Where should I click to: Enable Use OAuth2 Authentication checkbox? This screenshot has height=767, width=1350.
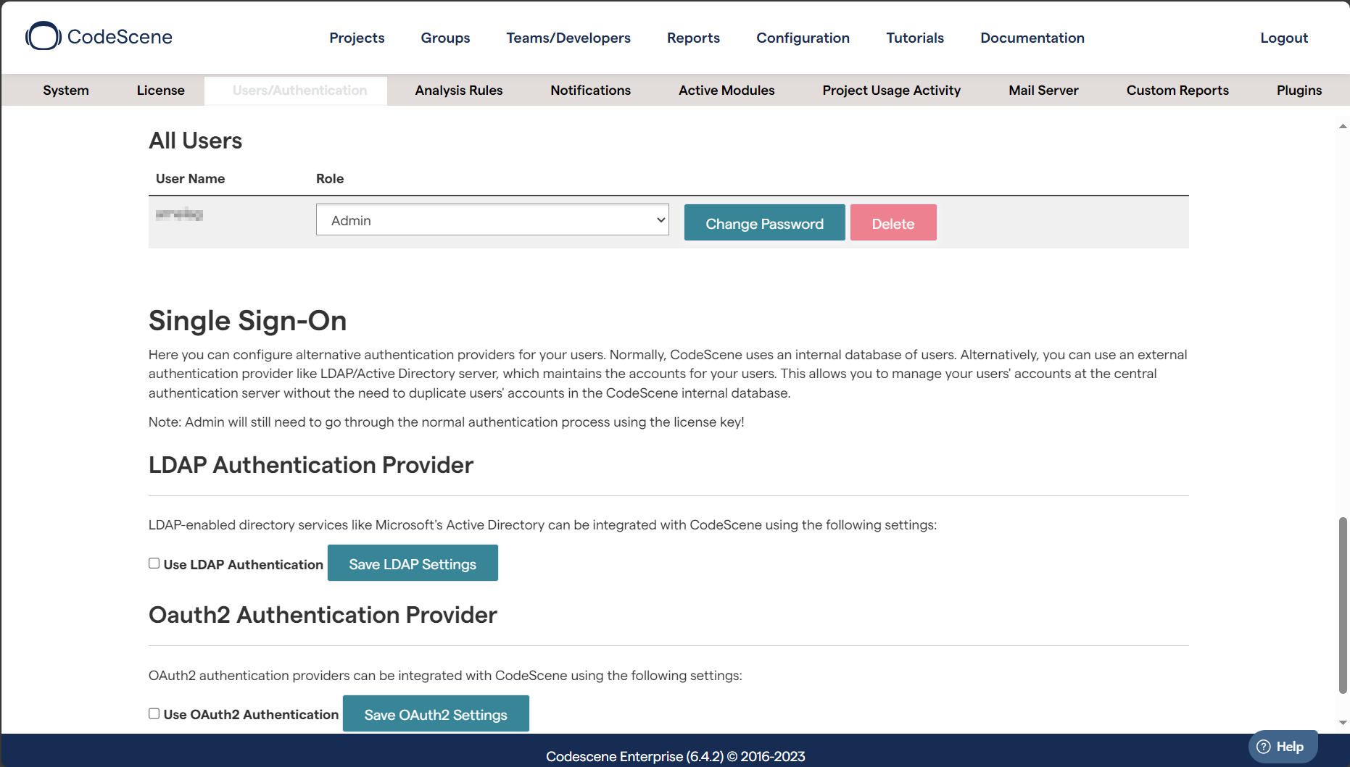[x=154, y=713]
